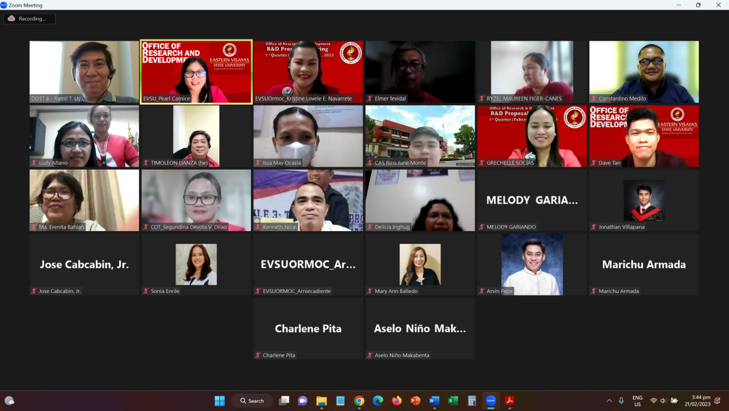Open the Calculator app in the taskbar
Viewport: 729px width, 411px height.
(x=472, y=401)
